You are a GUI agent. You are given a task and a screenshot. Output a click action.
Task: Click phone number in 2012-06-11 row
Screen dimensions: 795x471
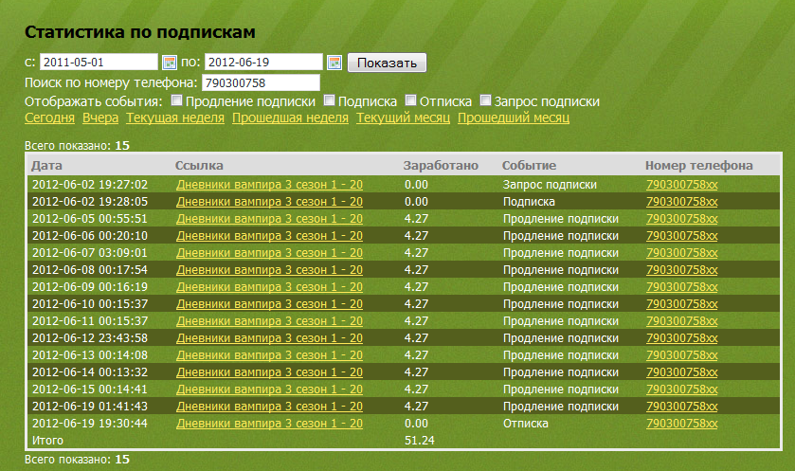[682, 321]
